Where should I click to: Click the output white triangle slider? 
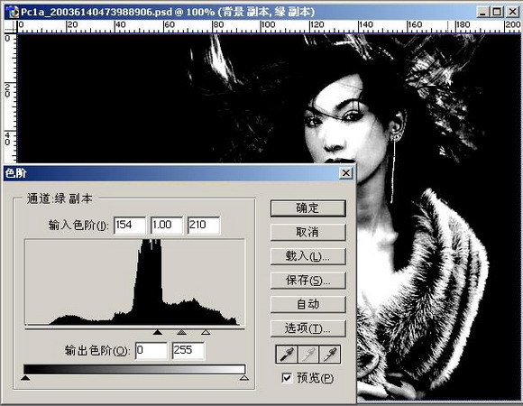(244, 378)
